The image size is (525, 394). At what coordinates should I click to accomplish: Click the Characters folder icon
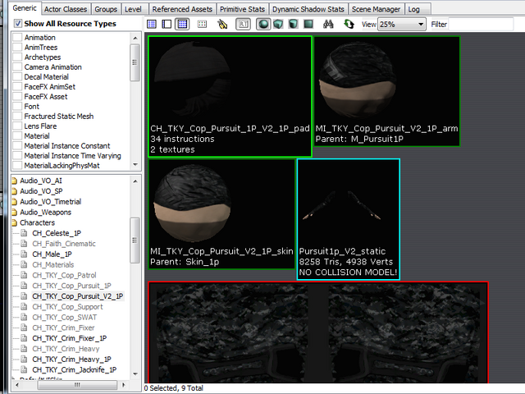click(x=15, y=222)
